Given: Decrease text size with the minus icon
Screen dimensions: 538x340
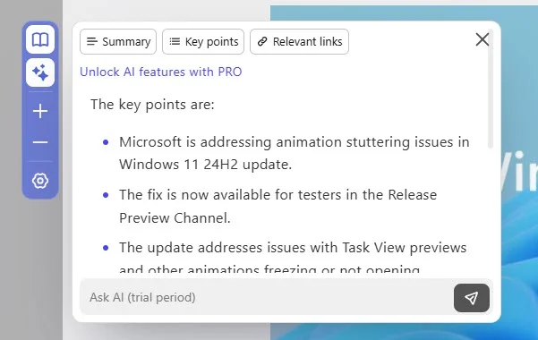Looking at the screenshot, I should (x=40, y=142).
